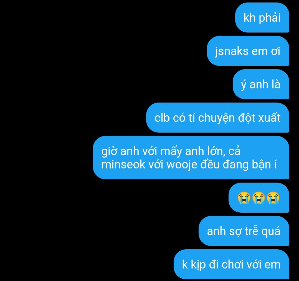Select the middle crying emoji
This screenshot has height=281, width=299.
click(x=259, y=198)
